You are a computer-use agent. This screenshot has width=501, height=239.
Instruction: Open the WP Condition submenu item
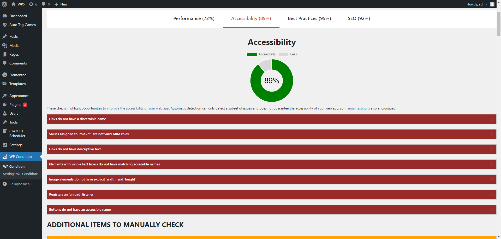tap(14, 166)
